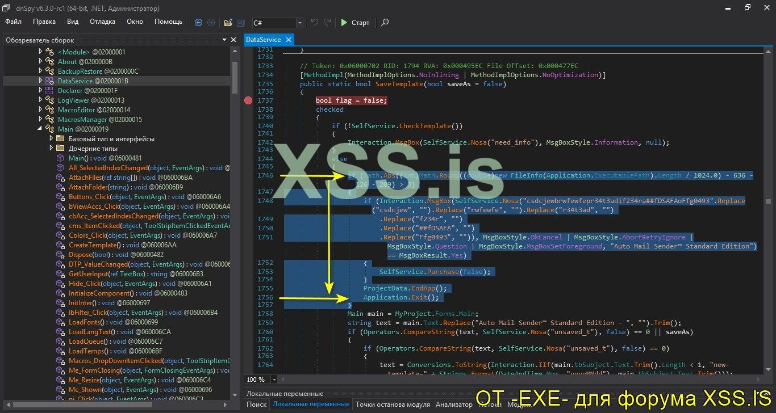This screenshot has height=413, width=776.
Task: Expand the Дочерние типы folder
Action: [51, 148]
